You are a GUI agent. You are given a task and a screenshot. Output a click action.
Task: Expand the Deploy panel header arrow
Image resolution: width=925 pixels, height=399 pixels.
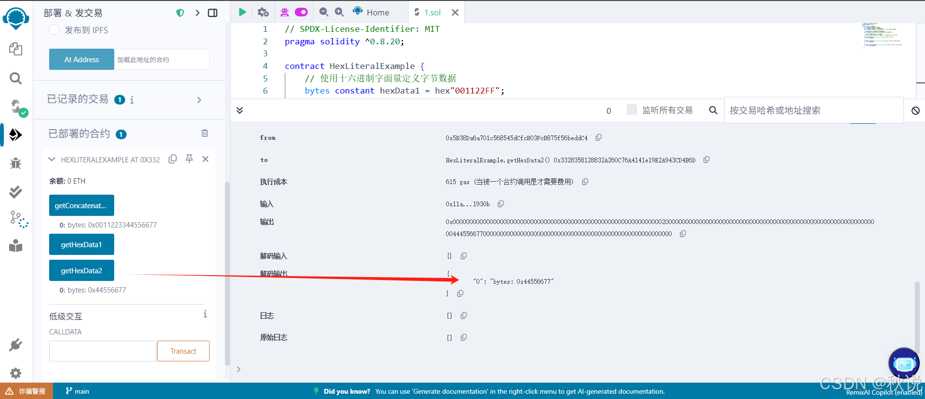198,13
